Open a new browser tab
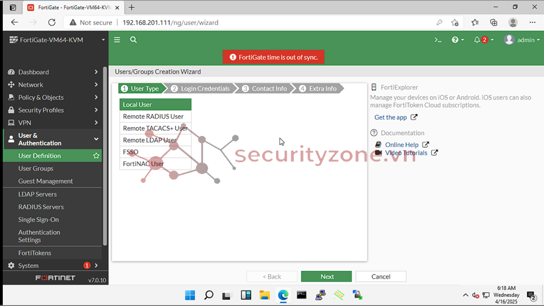The width and height of the screenshot is (544, 306). [132, 7]
